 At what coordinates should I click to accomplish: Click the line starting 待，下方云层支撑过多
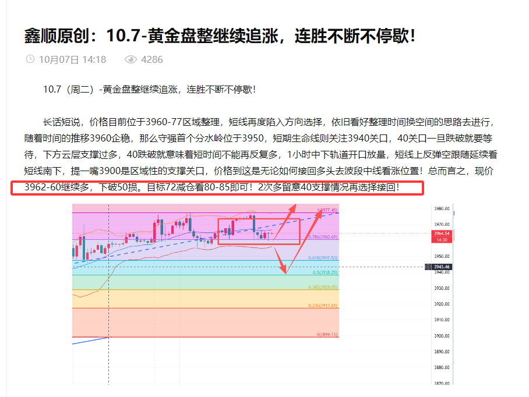[261, 155]
